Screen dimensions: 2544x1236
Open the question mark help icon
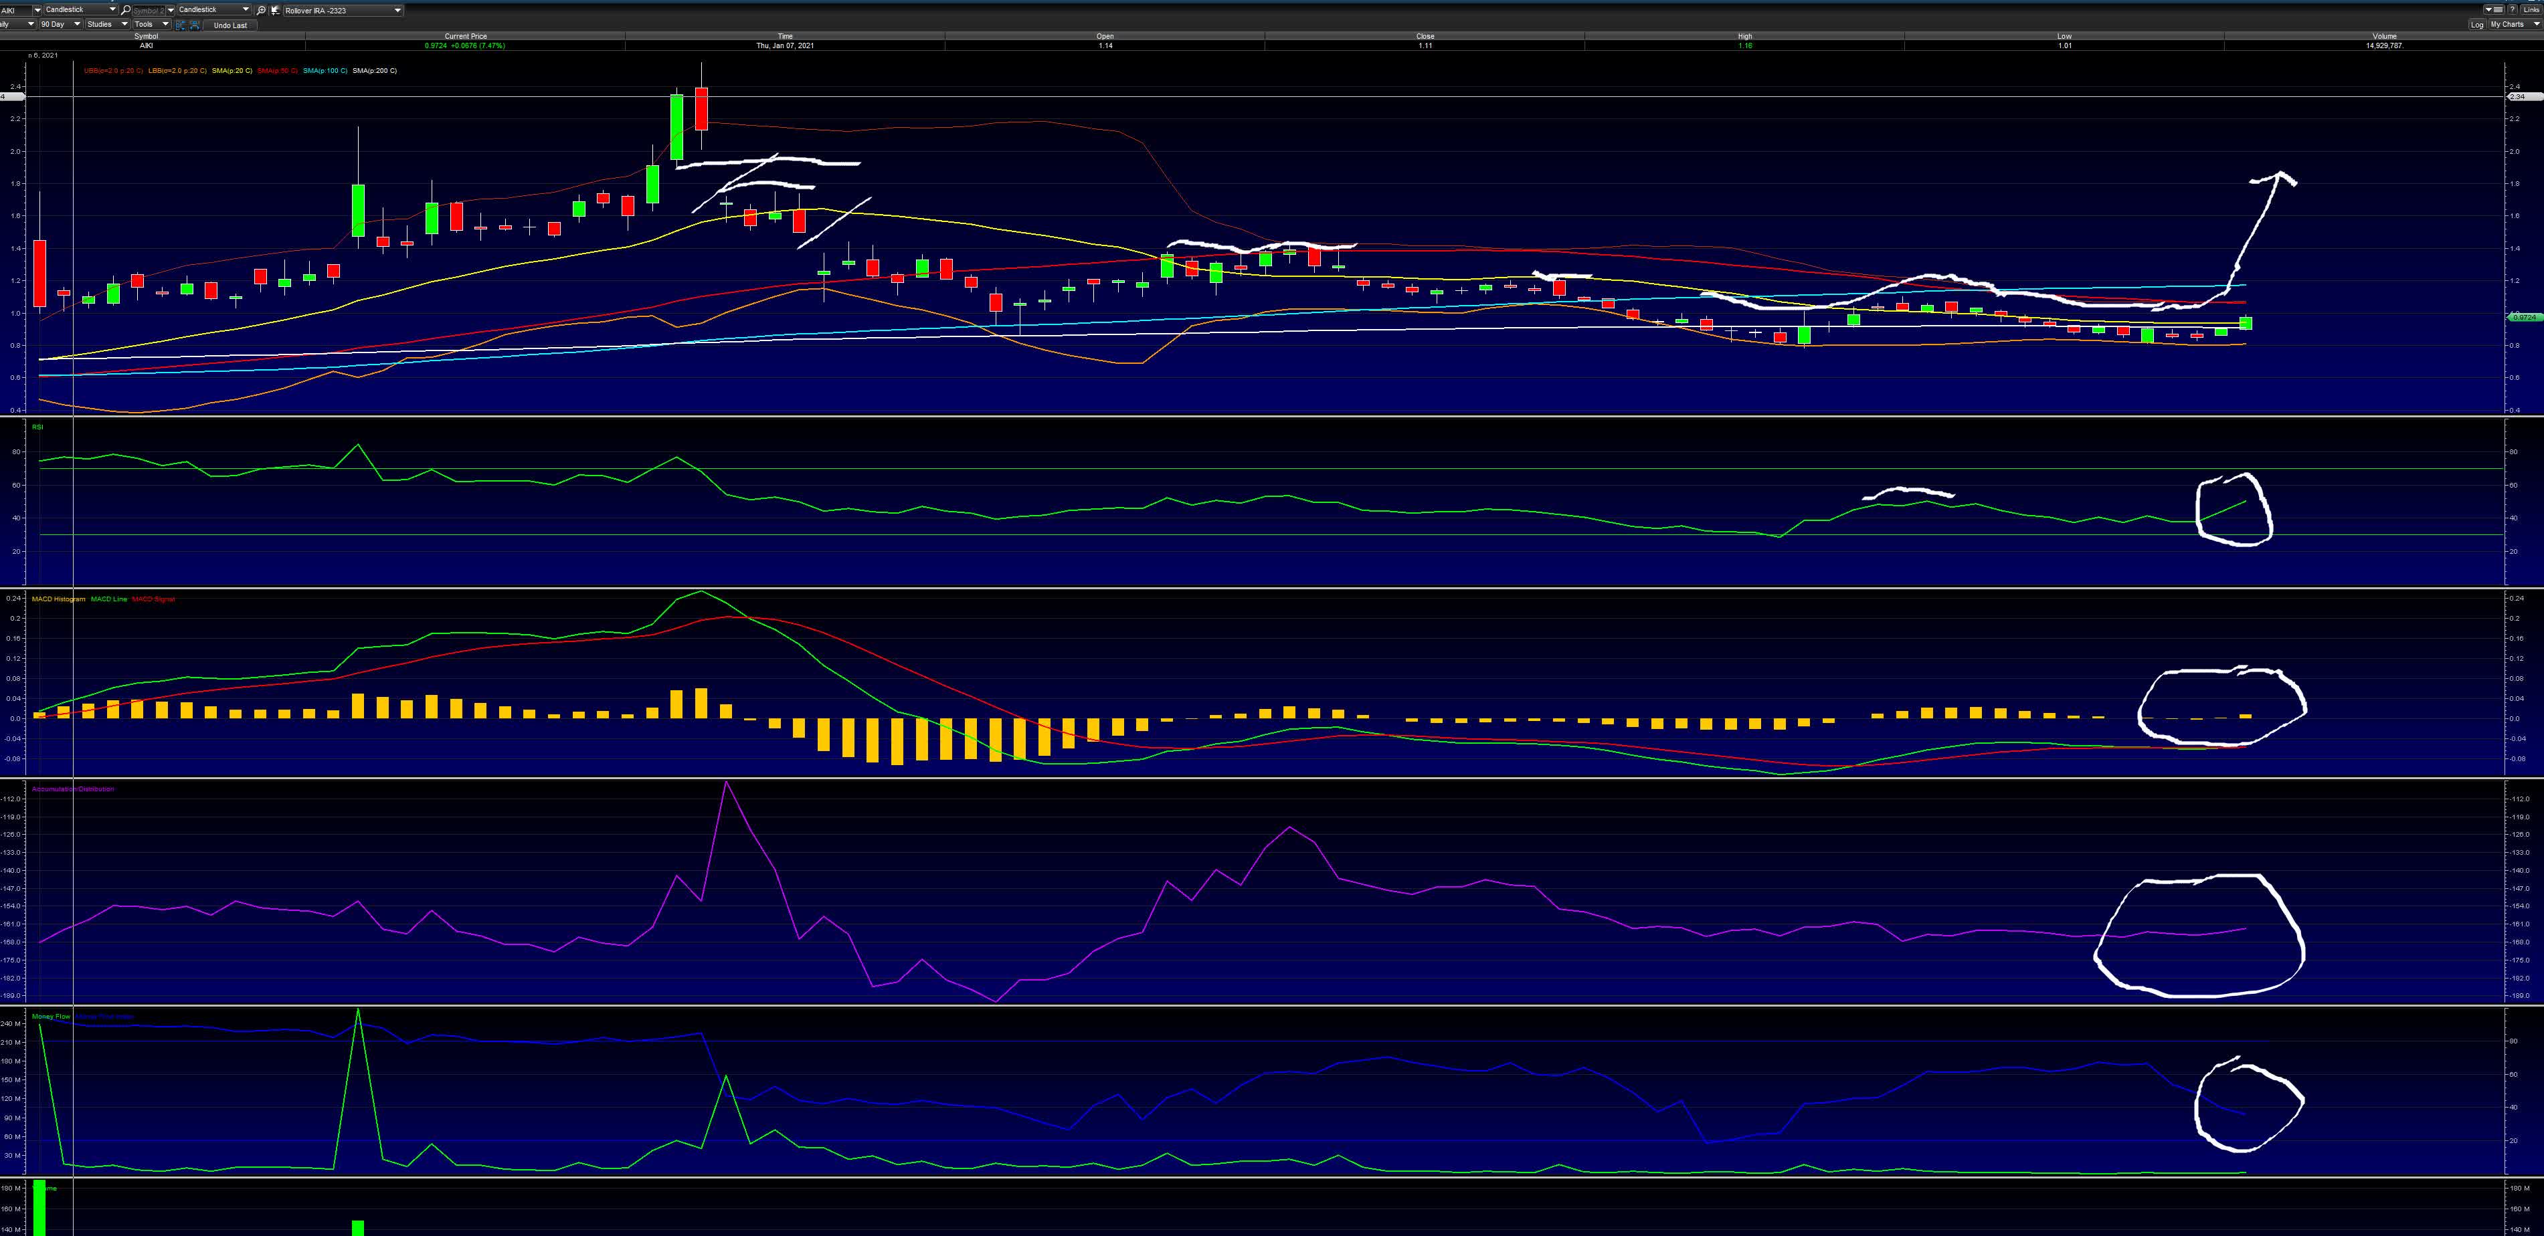pos(2513,10)
